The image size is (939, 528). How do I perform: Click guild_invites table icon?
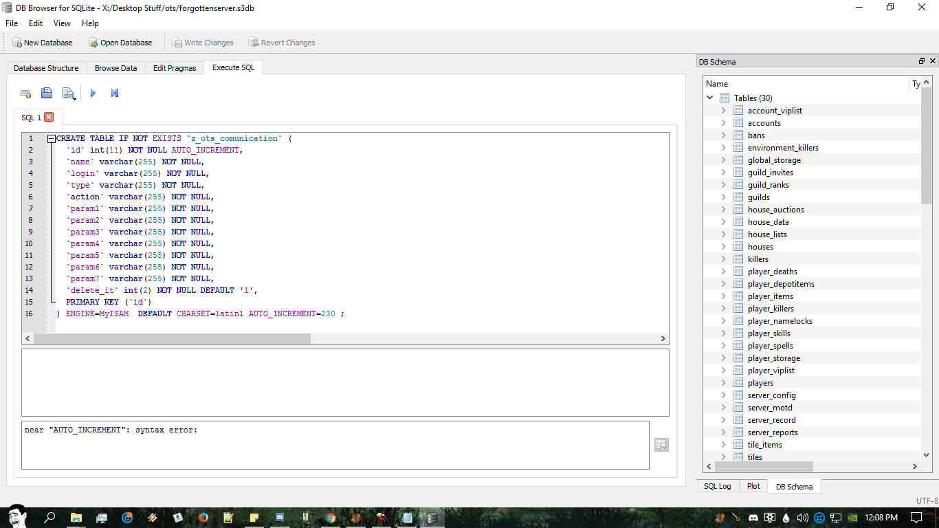pyautogui.click(x=738, y=173)
